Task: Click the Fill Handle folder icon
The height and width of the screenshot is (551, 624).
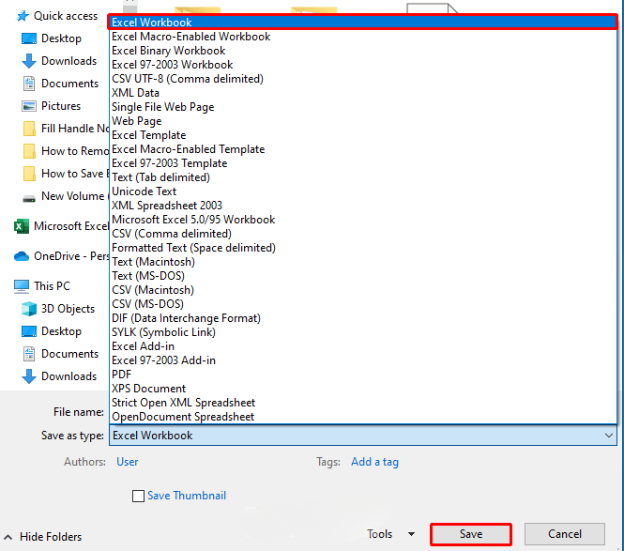Action: coord(29,129)
